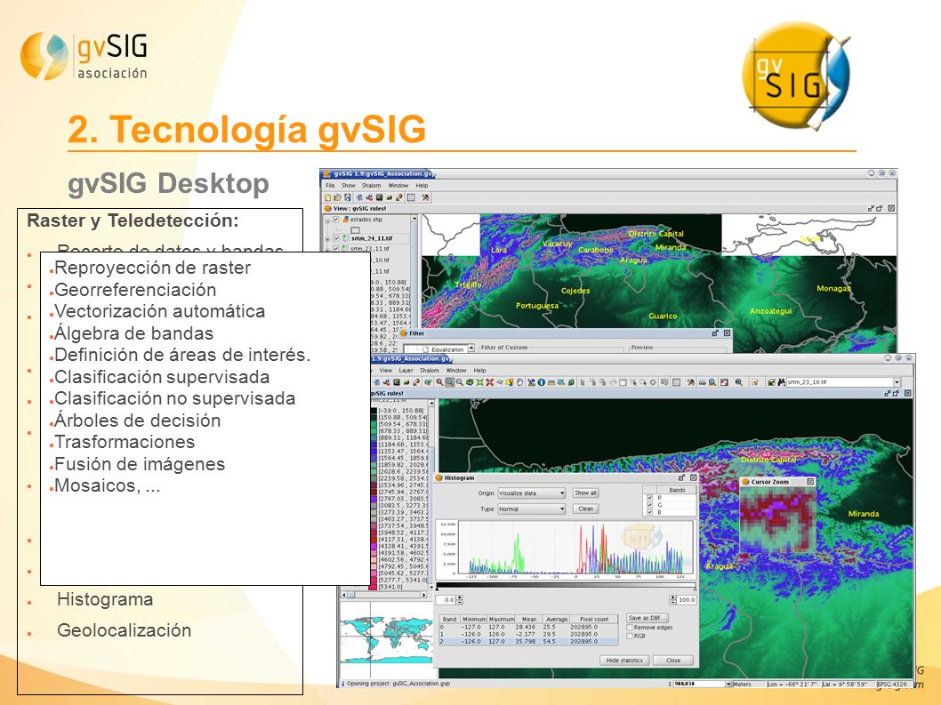The image size is (941, 705).
Task: Click the orange icon in 'View: gvSIG rules!' title
Action: 327,208
